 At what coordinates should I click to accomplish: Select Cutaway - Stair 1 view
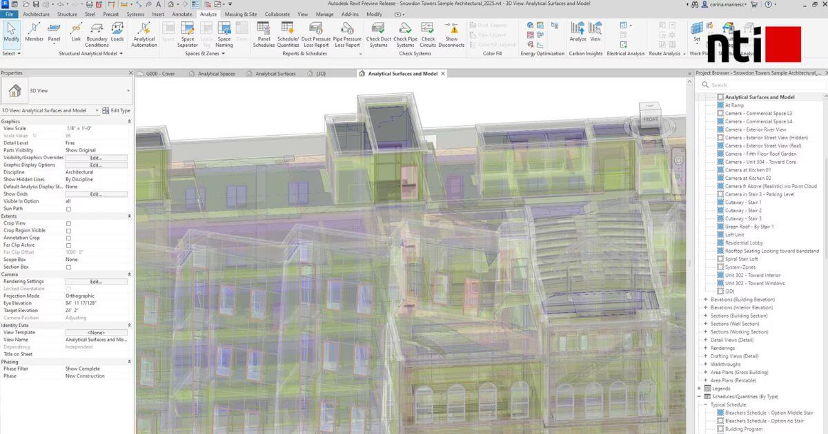click(x=743, y=203)
